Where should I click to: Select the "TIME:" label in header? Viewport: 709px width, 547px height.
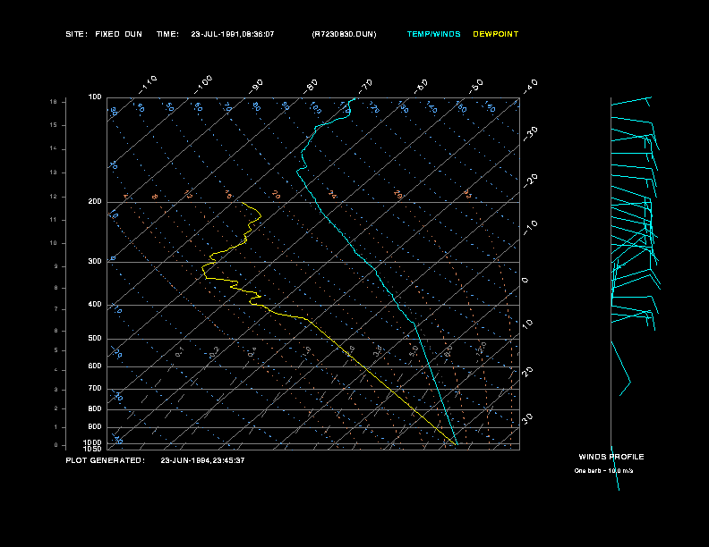point(167,34)
